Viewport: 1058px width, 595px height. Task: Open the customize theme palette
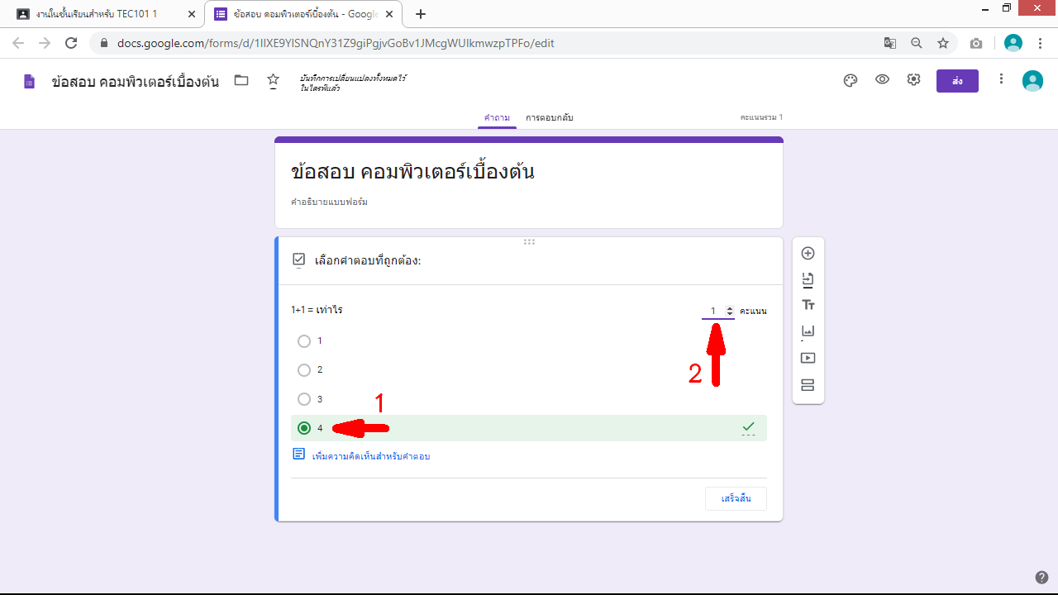click(851, 80)
